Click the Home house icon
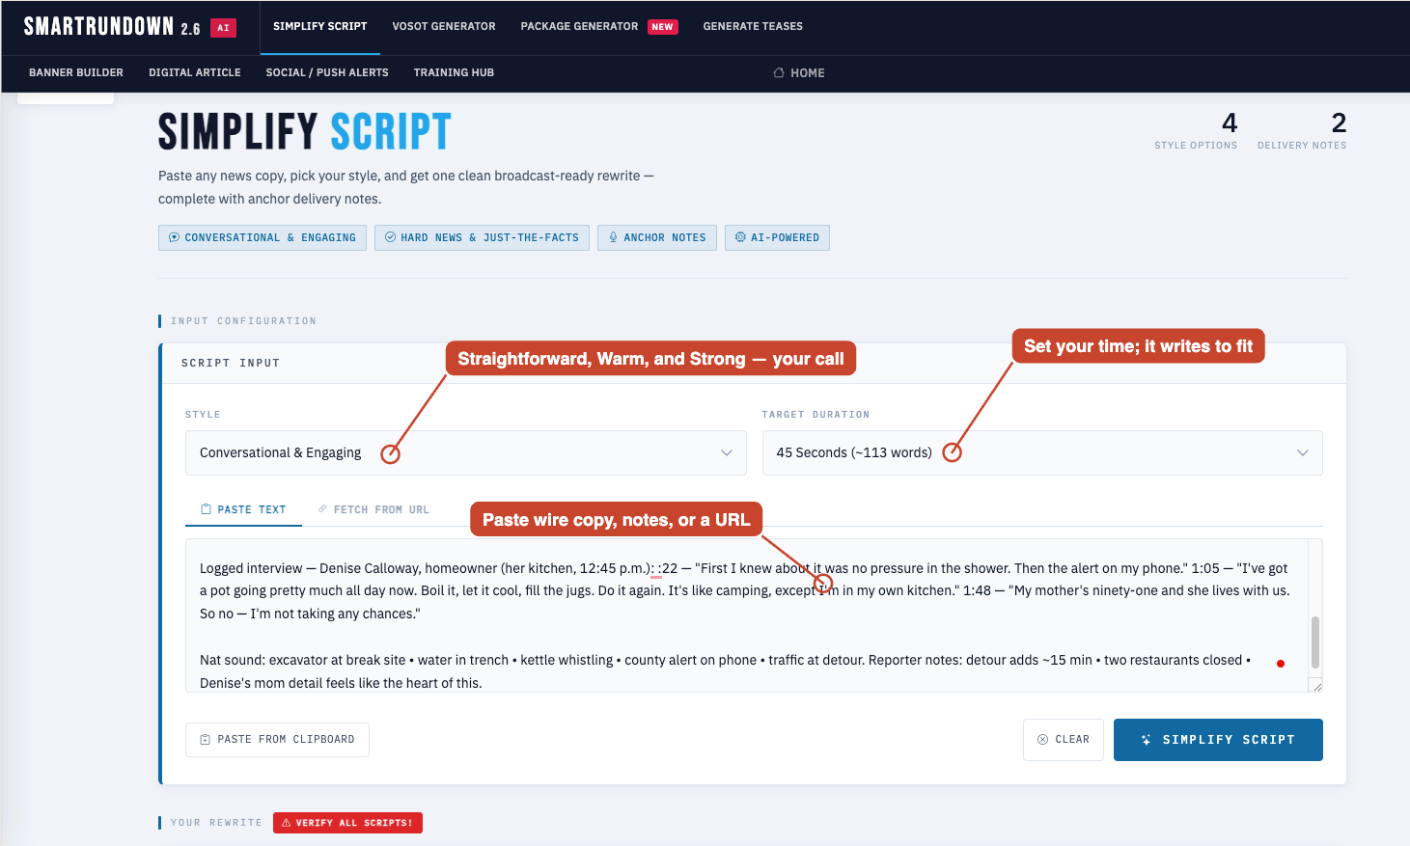Screen dimensions: 1410x846 [779, 72]
